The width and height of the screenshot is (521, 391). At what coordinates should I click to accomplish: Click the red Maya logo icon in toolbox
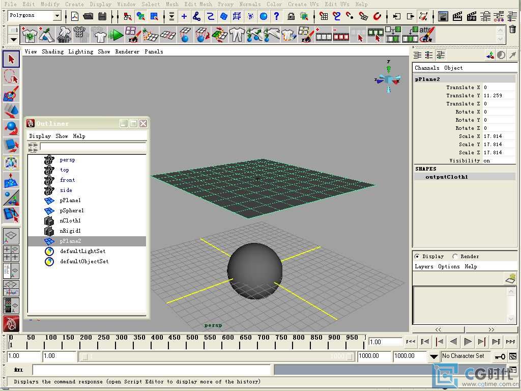click(x=11, y=324)
